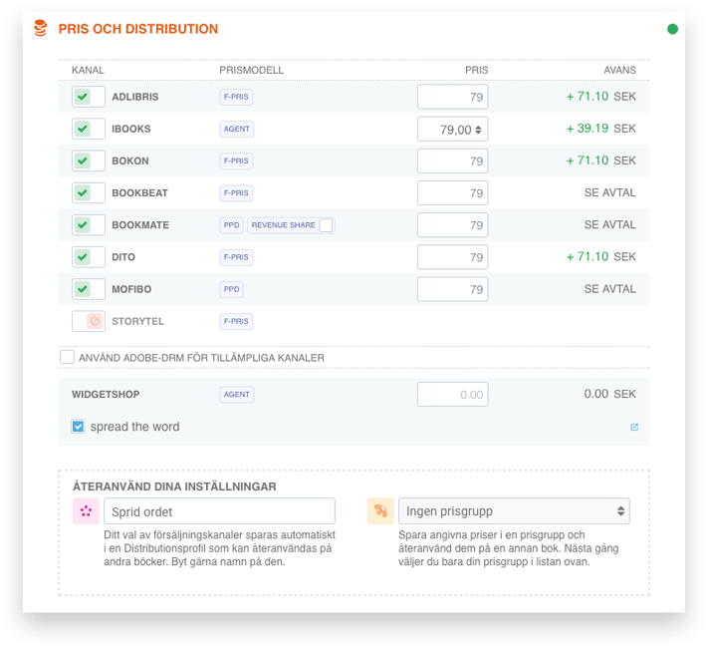Screen dimensions: 707x646
Task: Click the F-PRIS badge for Bokon
Action: tap(236, 161)
